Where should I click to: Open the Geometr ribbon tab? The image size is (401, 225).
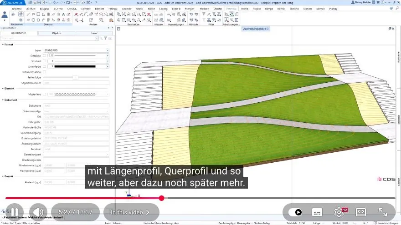[x=127, y=9]
